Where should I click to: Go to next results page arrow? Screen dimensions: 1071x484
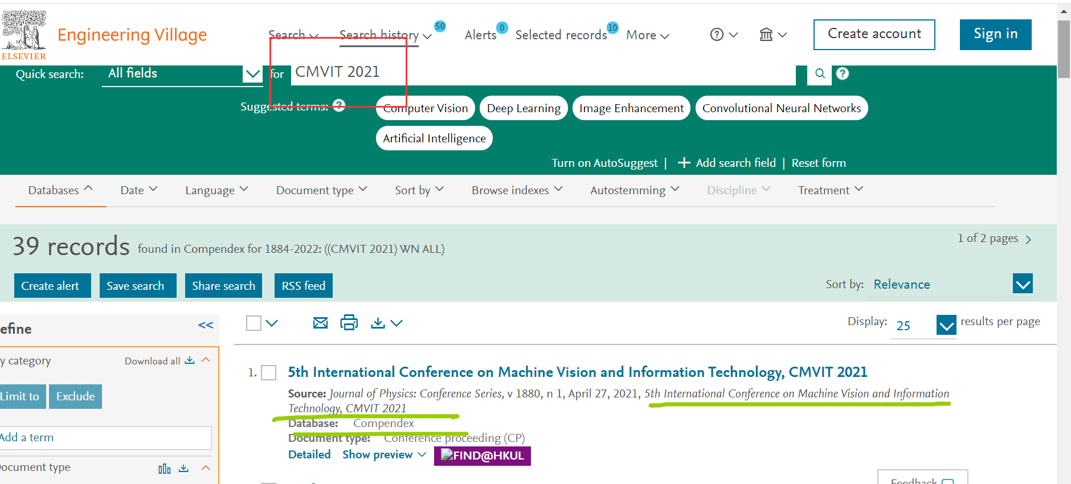coord(1028,240)
